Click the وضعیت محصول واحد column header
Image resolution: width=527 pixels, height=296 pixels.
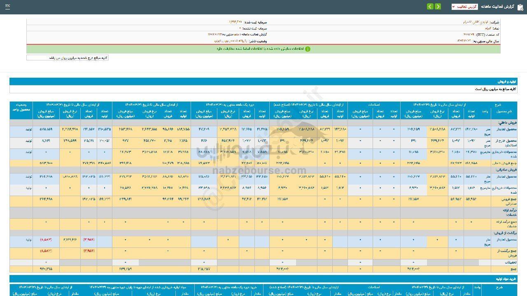tap(21, 108)
